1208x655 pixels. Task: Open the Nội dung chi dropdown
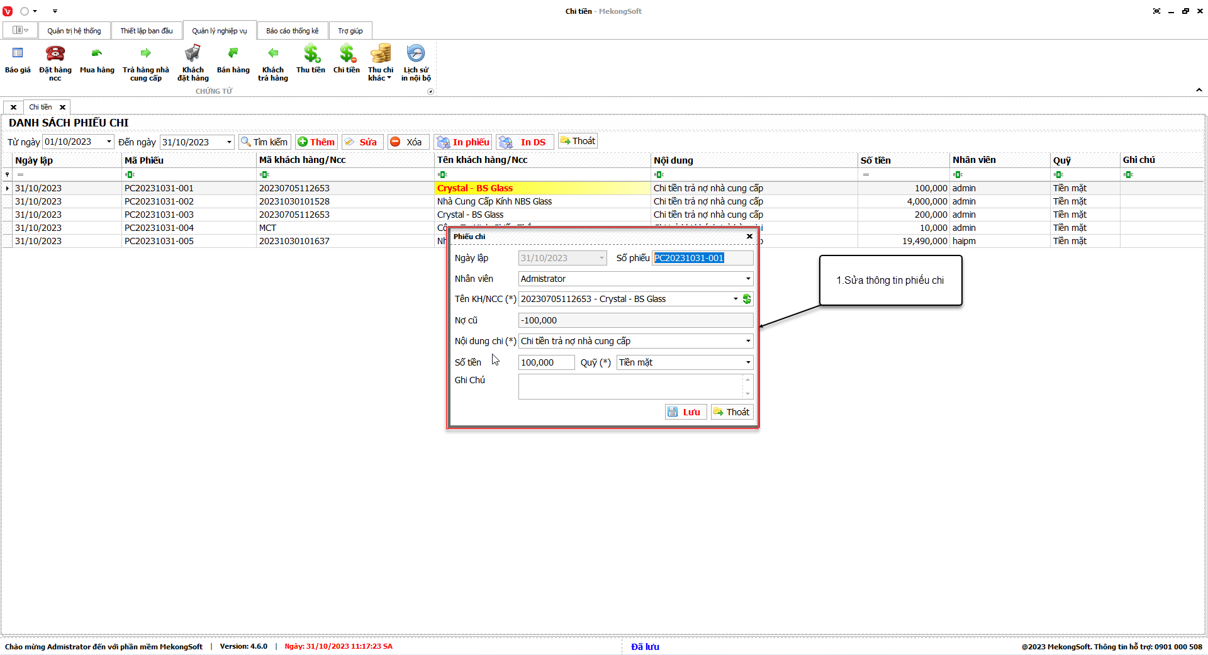[x=748, y=341]
